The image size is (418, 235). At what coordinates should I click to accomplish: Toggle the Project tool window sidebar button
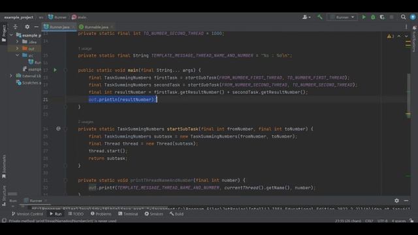(4, 33)
